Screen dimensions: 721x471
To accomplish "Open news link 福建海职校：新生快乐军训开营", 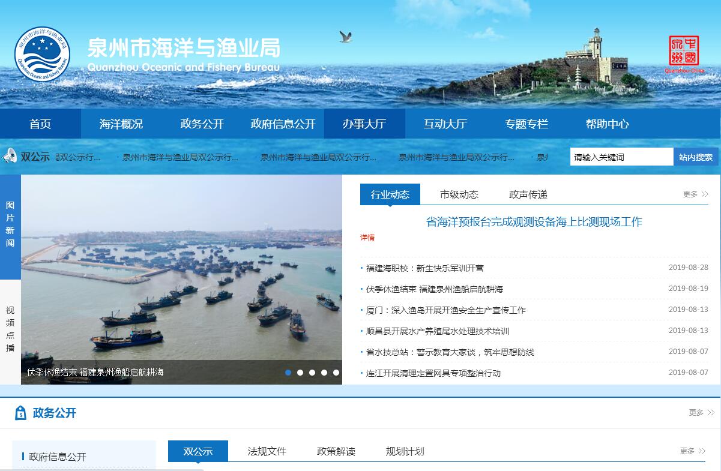I will [x=424, y=268].
